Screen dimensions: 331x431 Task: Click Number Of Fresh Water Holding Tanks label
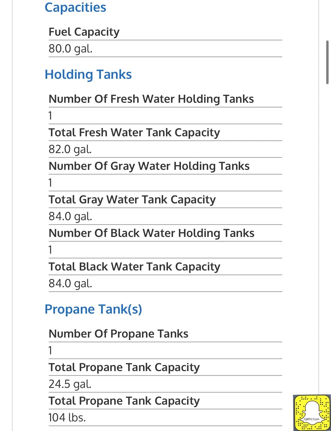tap(151, 99)
